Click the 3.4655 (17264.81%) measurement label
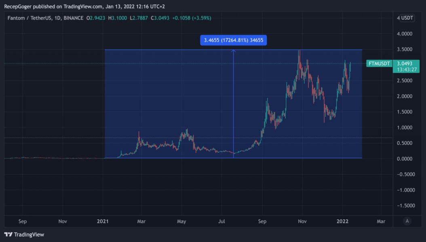The width and height of the screenshot is (426, 242). [233, 40]
